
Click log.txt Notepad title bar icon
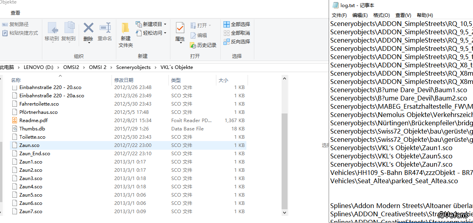pyautogui.click(x=335, y=5)
